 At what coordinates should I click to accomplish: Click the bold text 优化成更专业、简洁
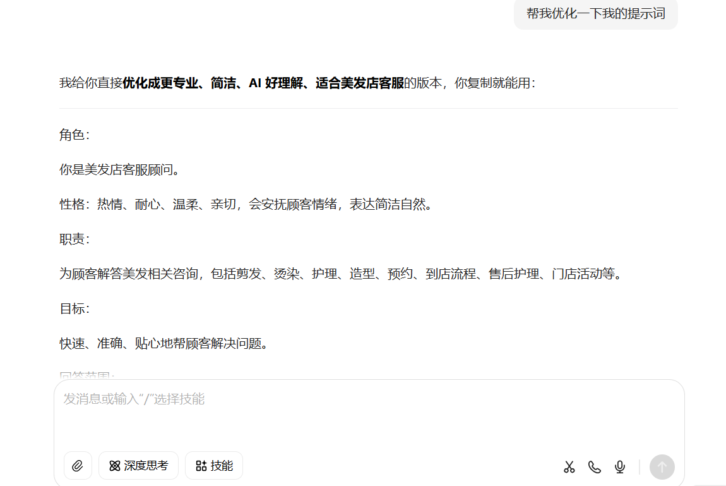pos(179,83)
